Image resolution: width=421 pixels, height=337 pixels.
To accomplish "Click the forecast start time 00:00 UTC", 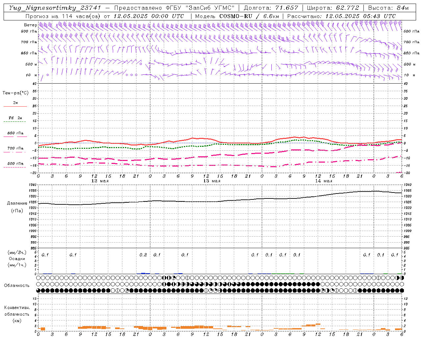I will click(x=168, y=16).
